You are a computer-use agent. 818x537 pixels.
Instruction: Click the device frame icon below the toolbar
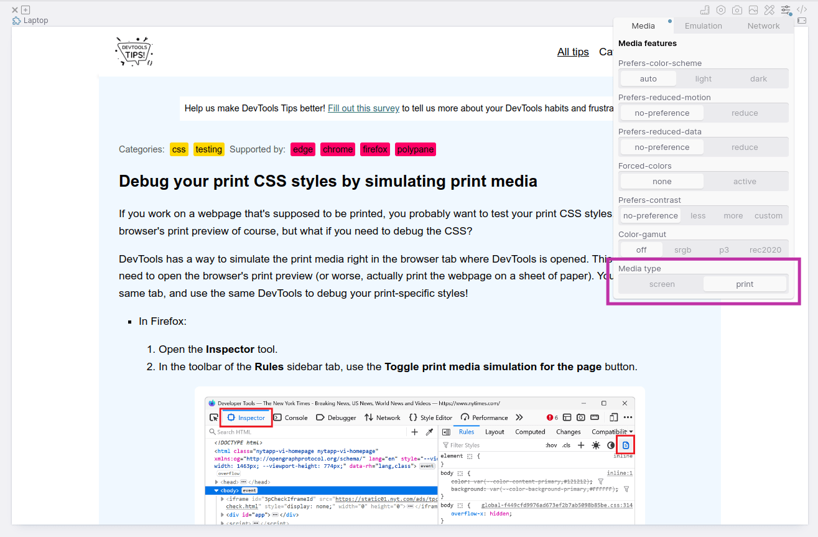point(802,21)
